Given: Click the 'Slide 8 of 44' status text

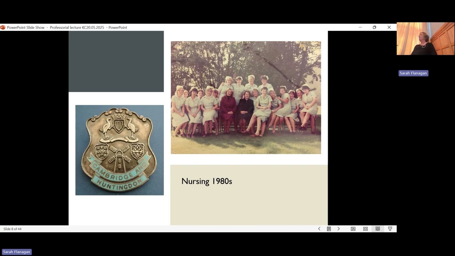Looking at the screenshot, I should (x=12, y=229).
